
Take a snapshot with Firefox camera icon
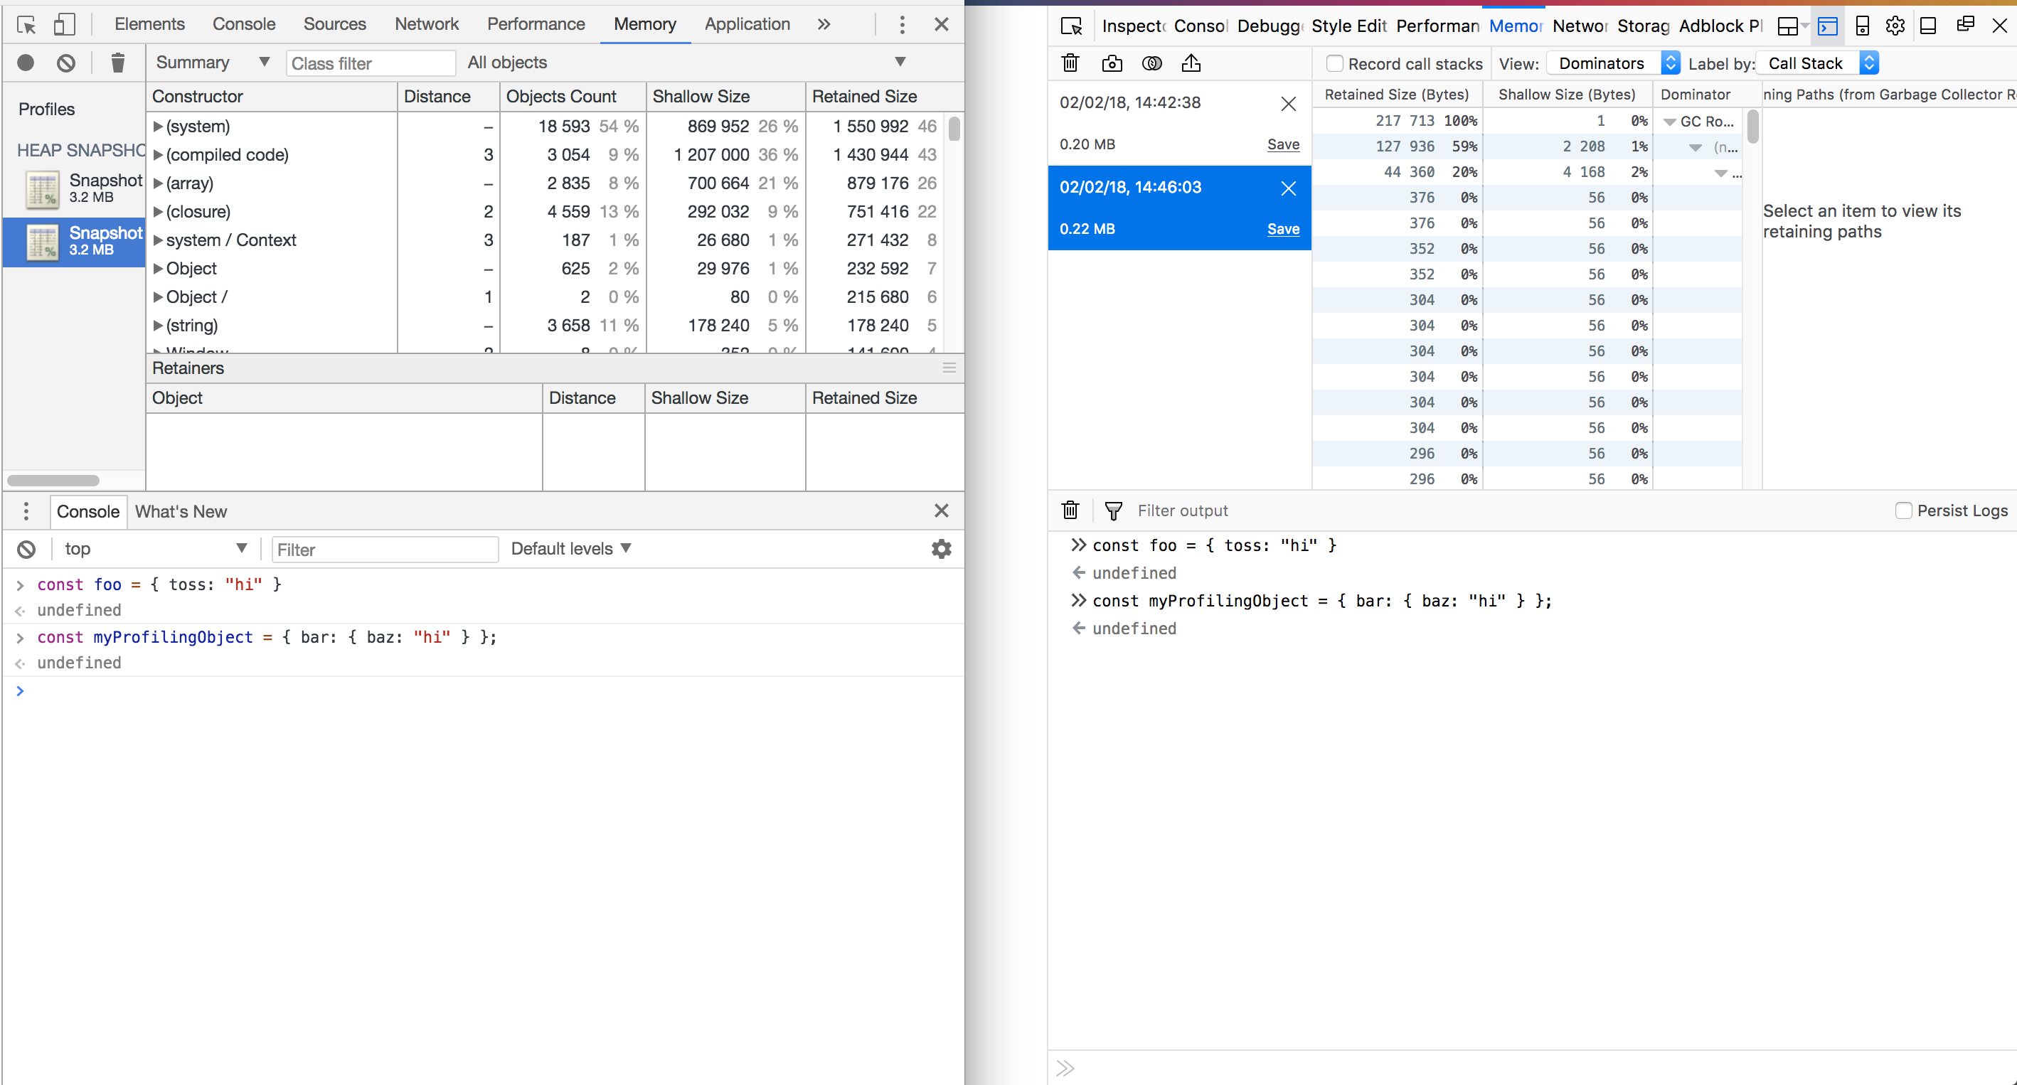1112,63
